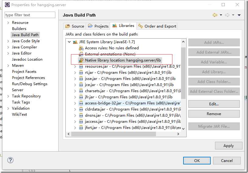
Task: Select Access rules: No rules defined row
Action: tap(109, 48)
